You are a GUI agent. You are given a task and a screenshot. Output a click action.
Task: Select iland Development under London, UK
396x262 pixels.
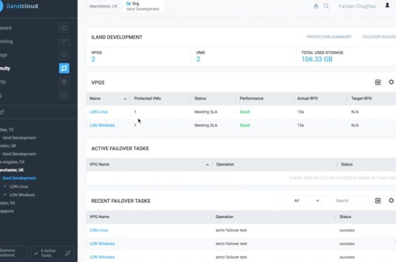(19, 154)
